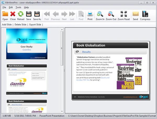Click the Add Slide button
The height and width of the screenshot is (119, 157).
pos(7,25)
